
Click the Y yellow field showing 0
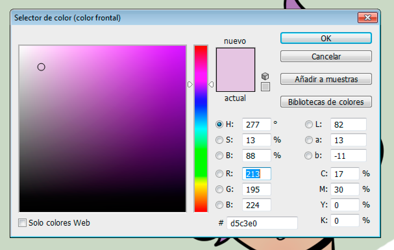[345, 205]
